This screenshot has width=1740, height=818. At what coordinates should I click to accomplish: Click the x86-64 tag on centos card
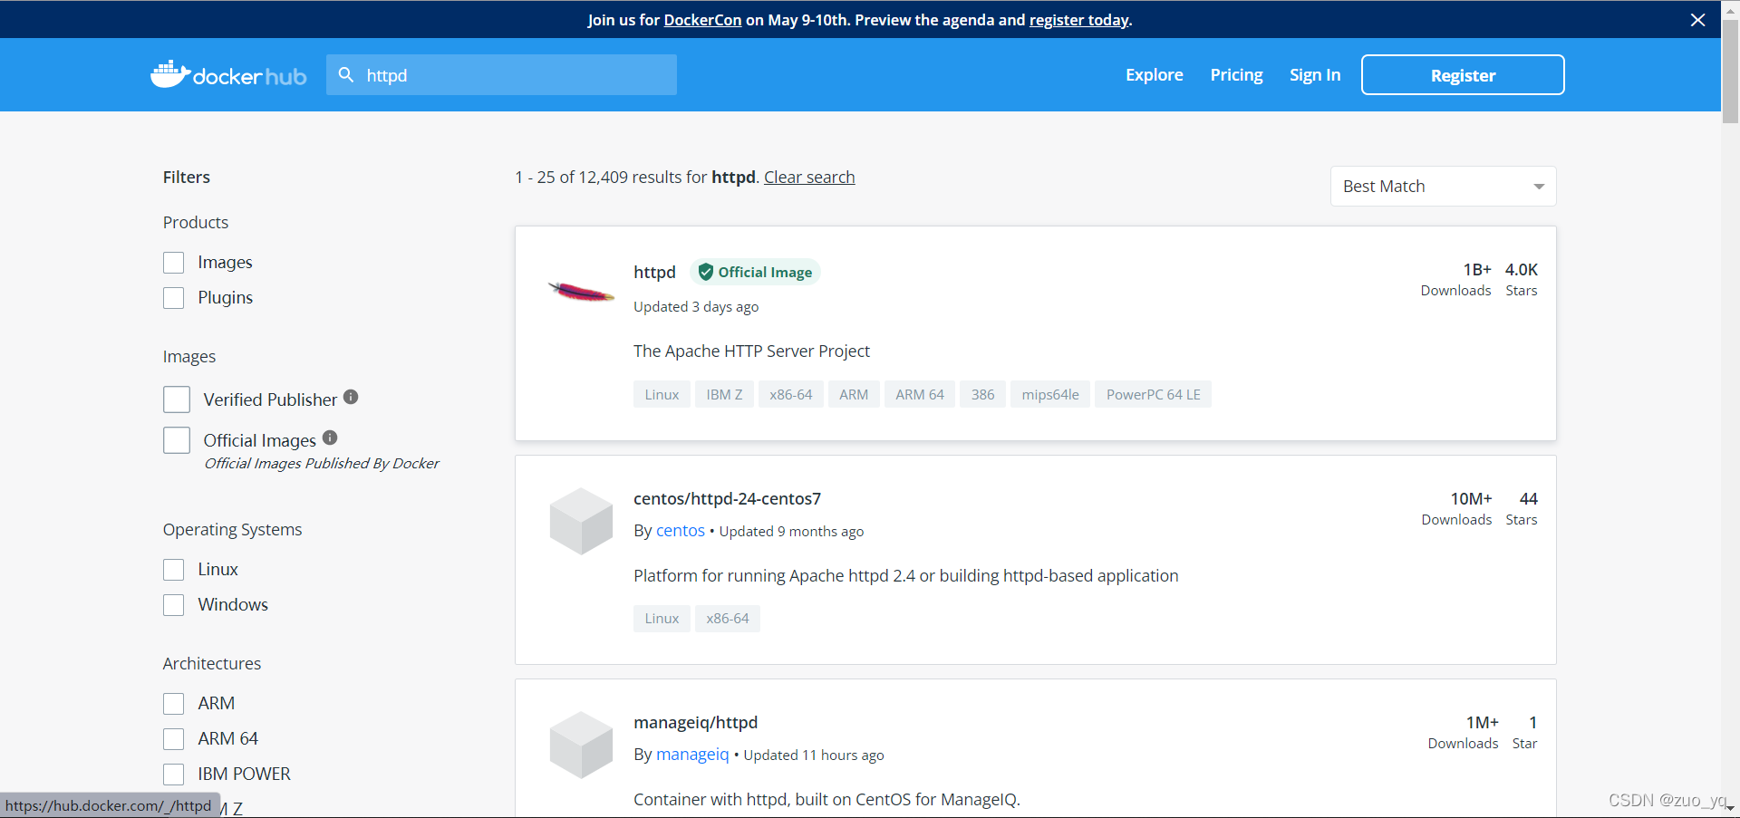pyautogui.click(x=728, y=619)
